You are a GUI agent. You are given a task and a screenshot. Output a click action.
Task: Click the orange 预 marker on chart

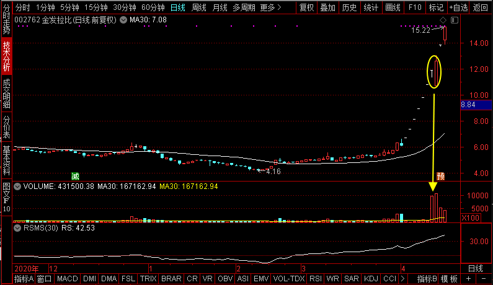[x=440, y=176]
